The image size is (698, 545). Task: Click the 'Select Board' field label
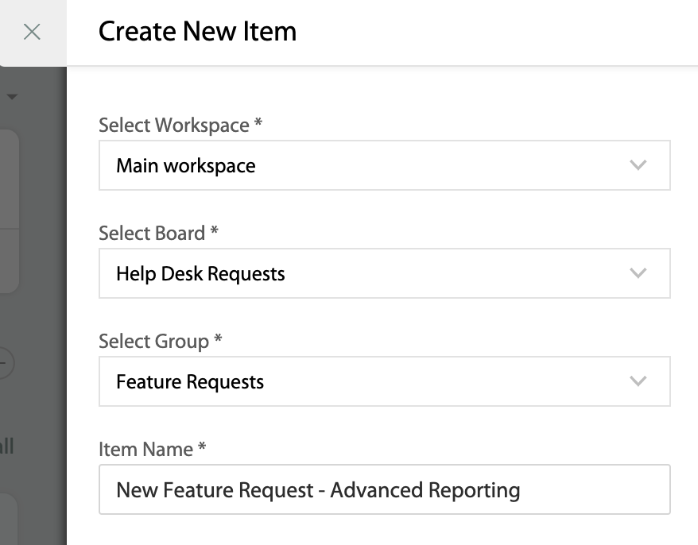coord(157,234)
